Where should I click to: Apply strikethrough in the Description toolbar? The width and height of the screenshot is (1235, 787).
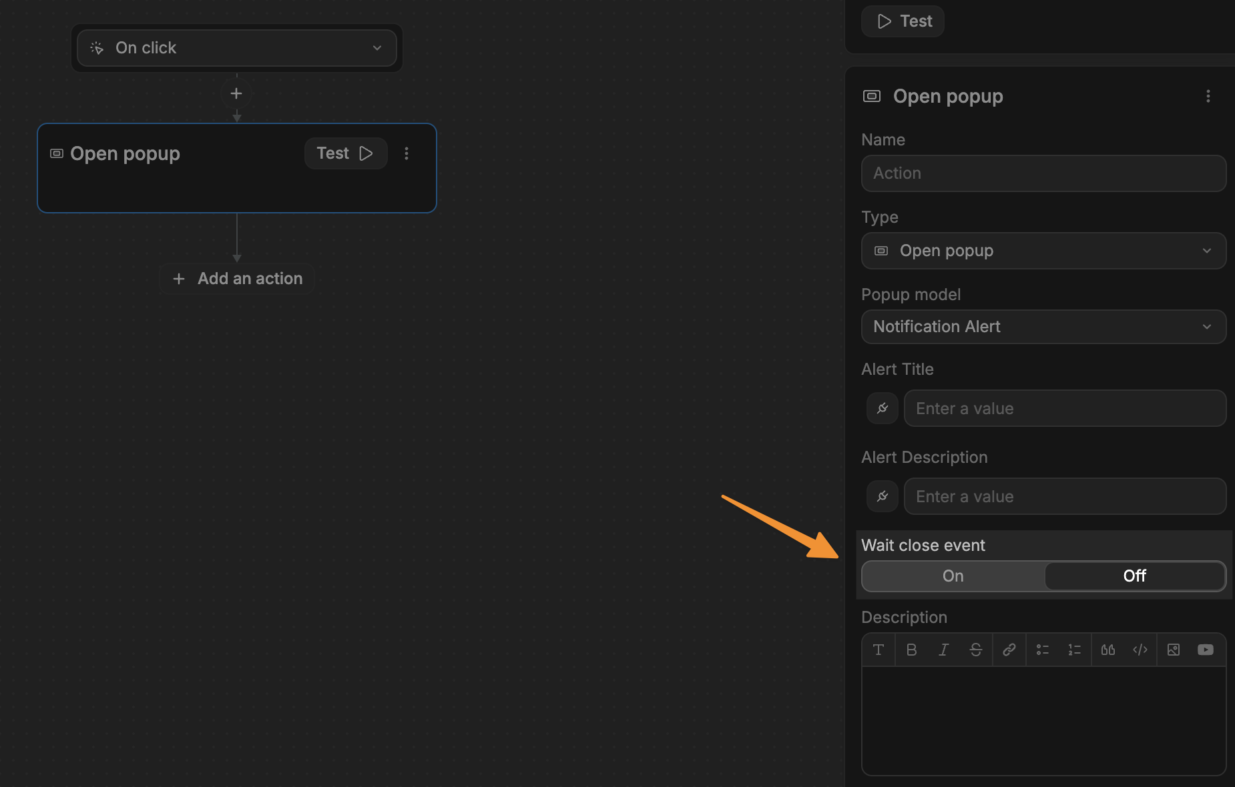[975, 650]
